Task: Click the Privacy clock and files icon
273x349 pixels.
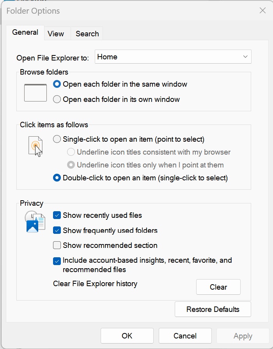Action: 35,222
